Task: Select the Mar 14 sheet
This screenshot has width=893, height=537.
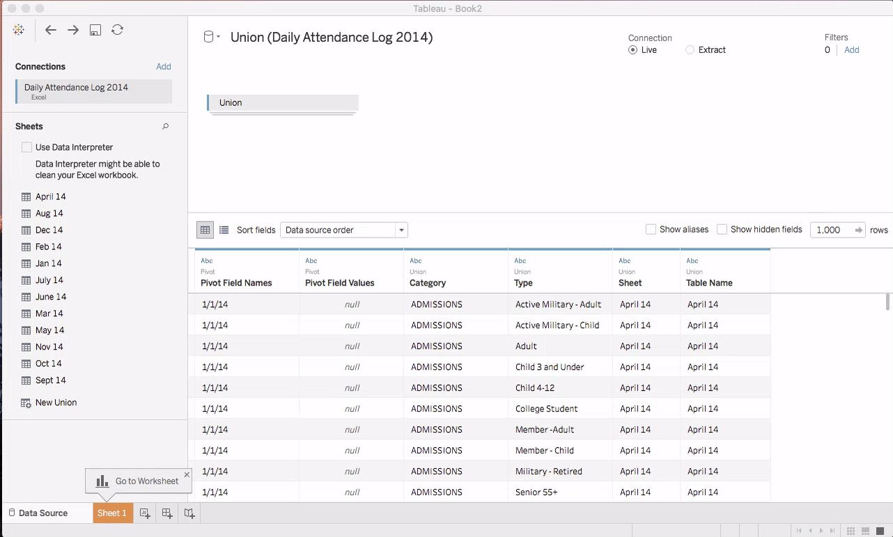Action: point(49,314)
